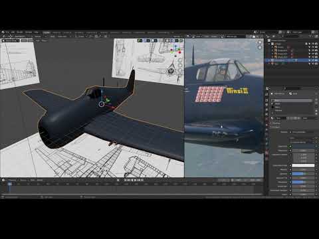Image resolution: width=319 pixels, height=239 pixels.
Task: Click the Metallic value slider
Action: 303,169
